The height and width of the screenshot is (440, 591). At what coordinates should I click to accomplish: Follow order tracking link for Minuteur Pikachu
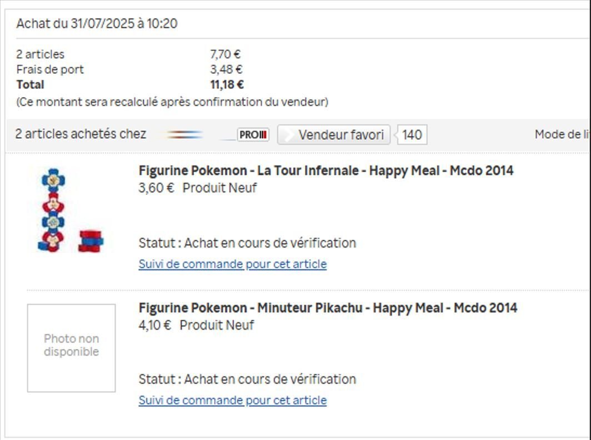click(232, 400)
